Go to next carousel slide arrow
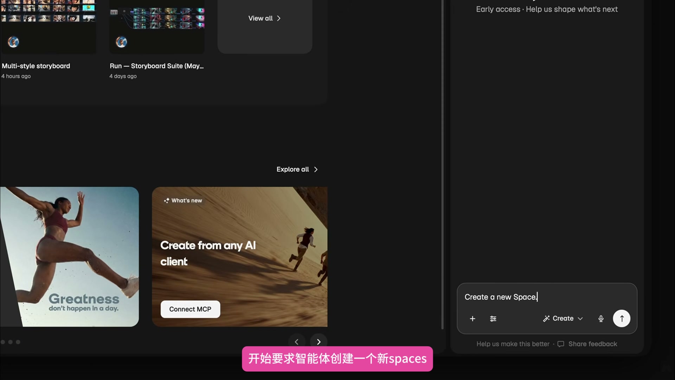Image resolution: width=675 pixels, height=380 pixels. (x=319, y=342)
